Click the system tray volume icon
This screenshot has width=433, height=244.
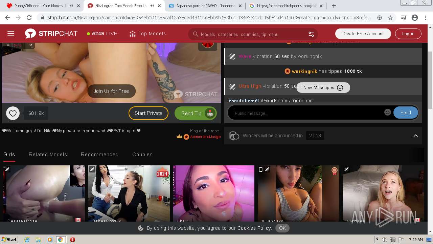pyautogui.click(x=384, y=240)
